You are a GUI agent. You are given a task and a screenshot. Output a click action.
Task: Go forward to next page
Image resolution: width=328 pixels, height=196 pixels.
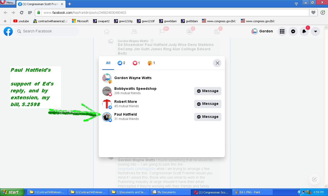click(x=13, y=13)
